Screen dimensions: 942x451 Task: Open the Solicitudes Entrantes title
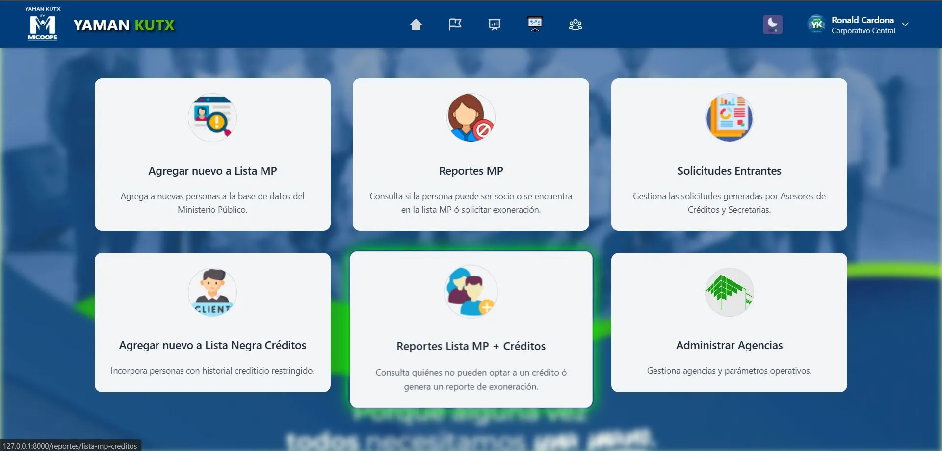(x=729, y=171)
